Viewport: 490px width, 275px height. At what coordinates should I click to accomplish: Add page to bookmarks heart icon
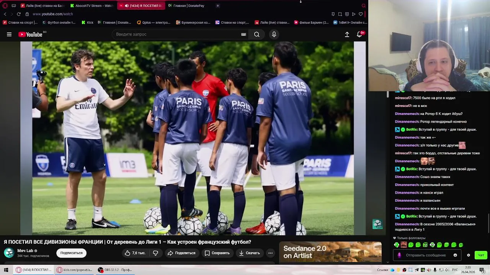coord(361,14)
